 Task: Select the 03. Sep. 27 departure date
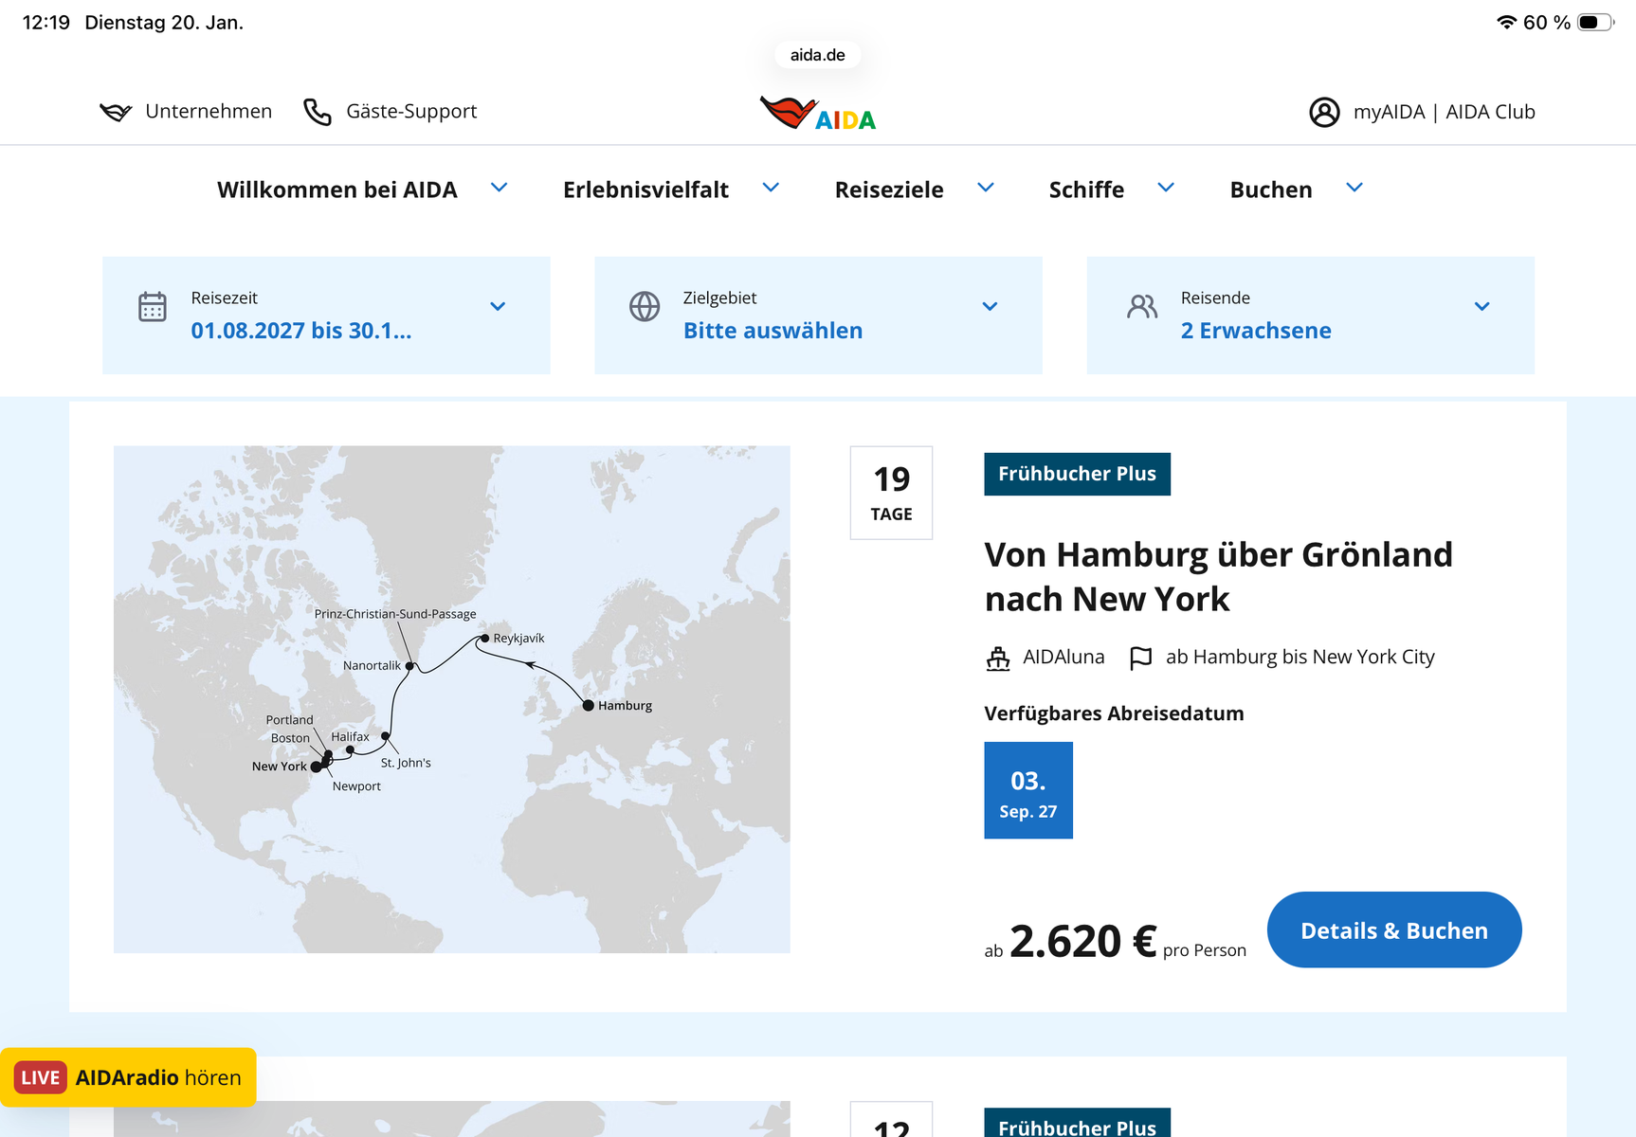click(1028, 790)
